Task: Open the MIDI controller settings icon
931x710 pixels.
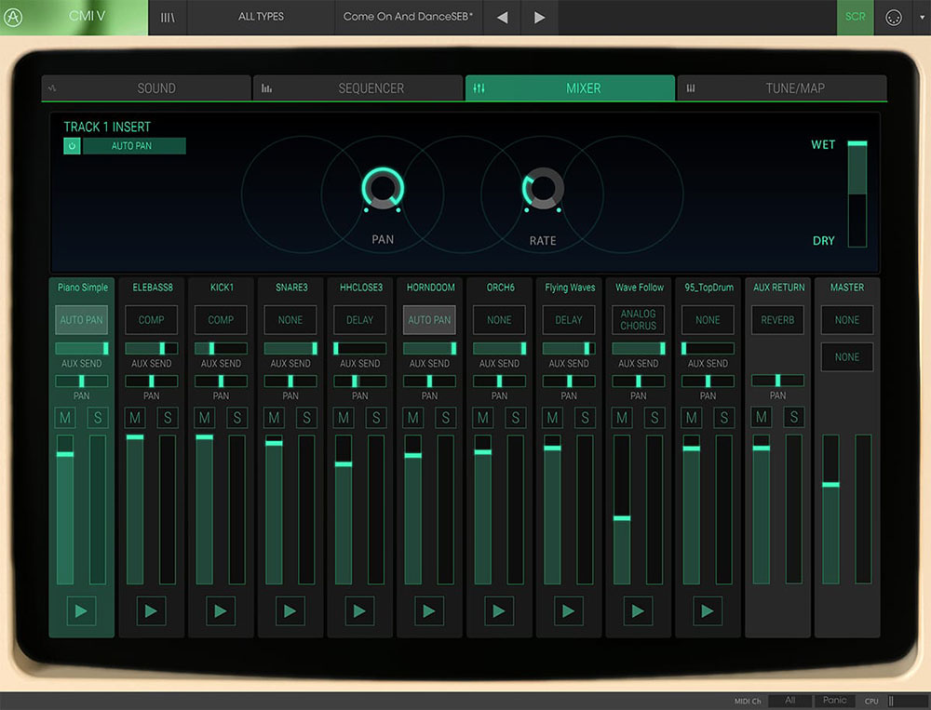Action: (x=893, y=18)
